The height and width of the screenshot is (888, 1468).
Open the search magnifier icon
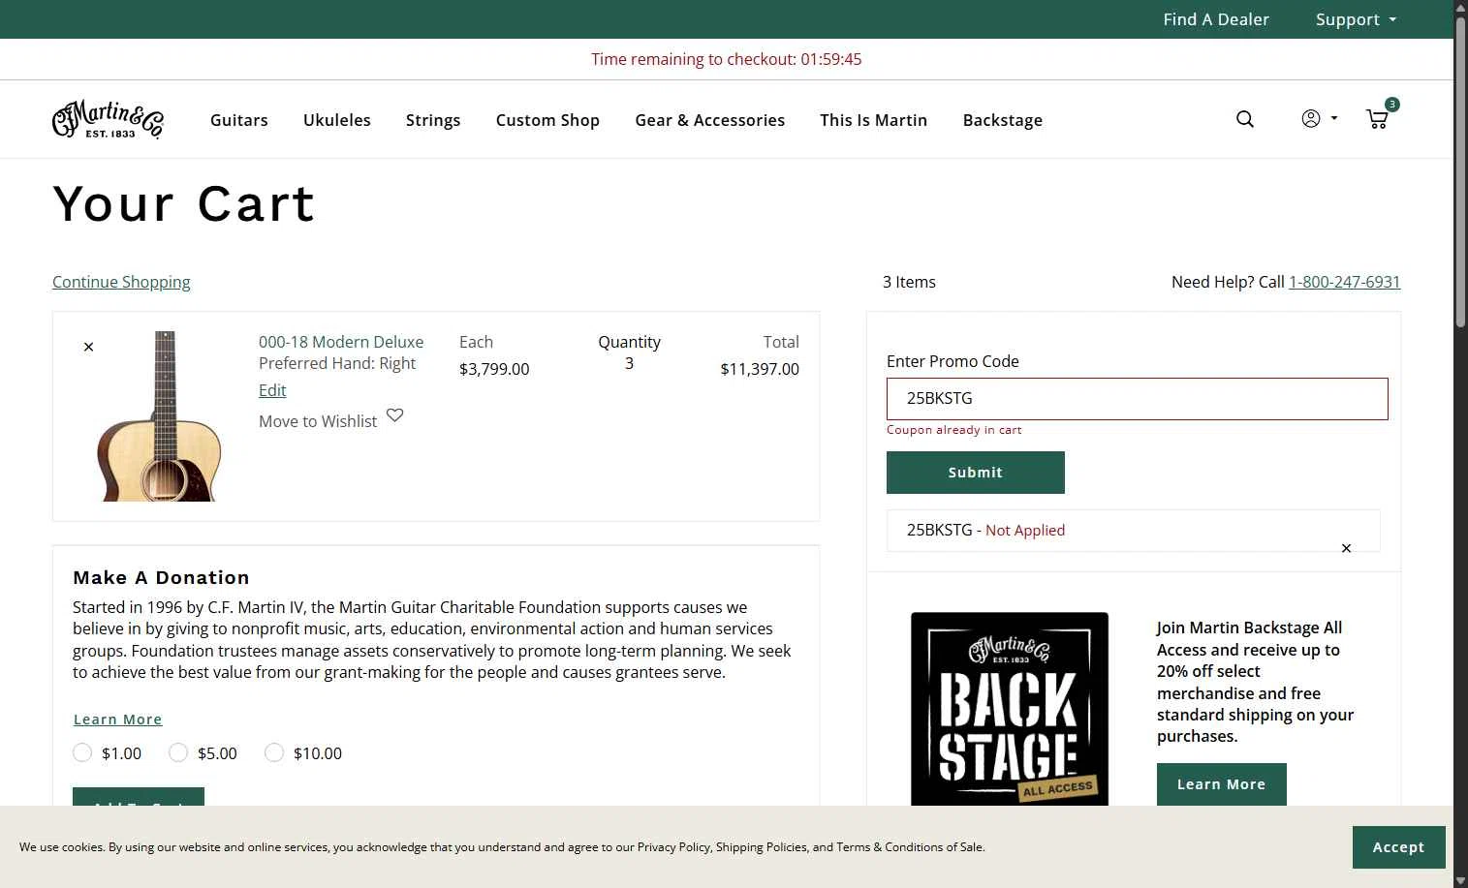[x=1245, y=119]
